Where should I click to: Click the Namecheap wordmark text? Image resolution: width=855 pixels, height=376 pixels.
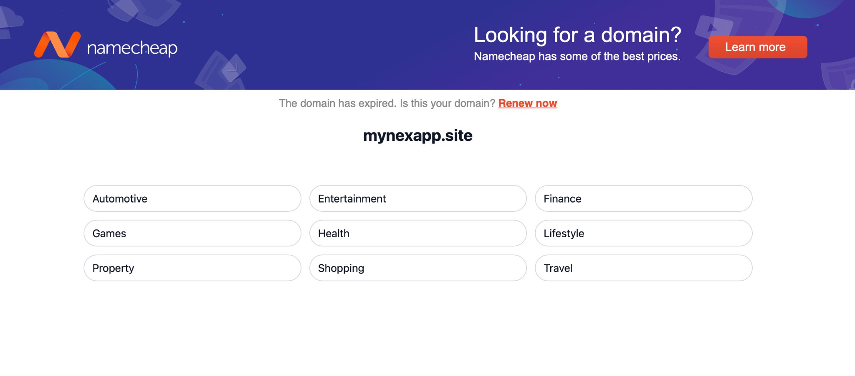pos(132,47)
